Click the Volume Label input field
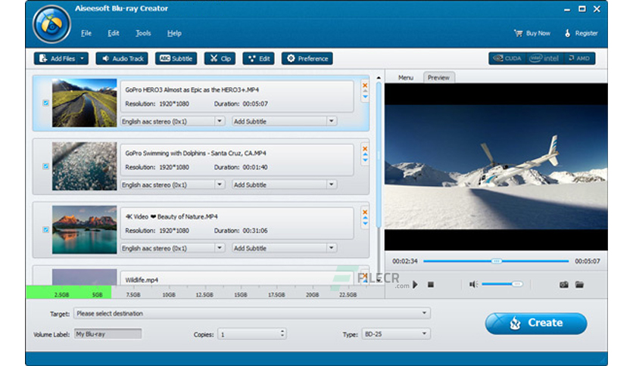Viewport: 633px width, 366px height. click(x=108, y=333)
